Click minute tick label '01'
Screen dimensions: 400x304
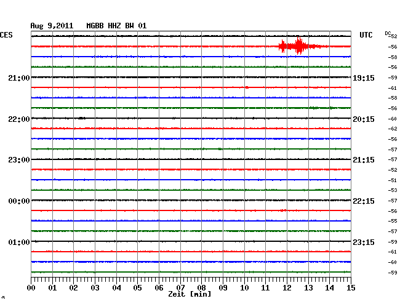52,288
